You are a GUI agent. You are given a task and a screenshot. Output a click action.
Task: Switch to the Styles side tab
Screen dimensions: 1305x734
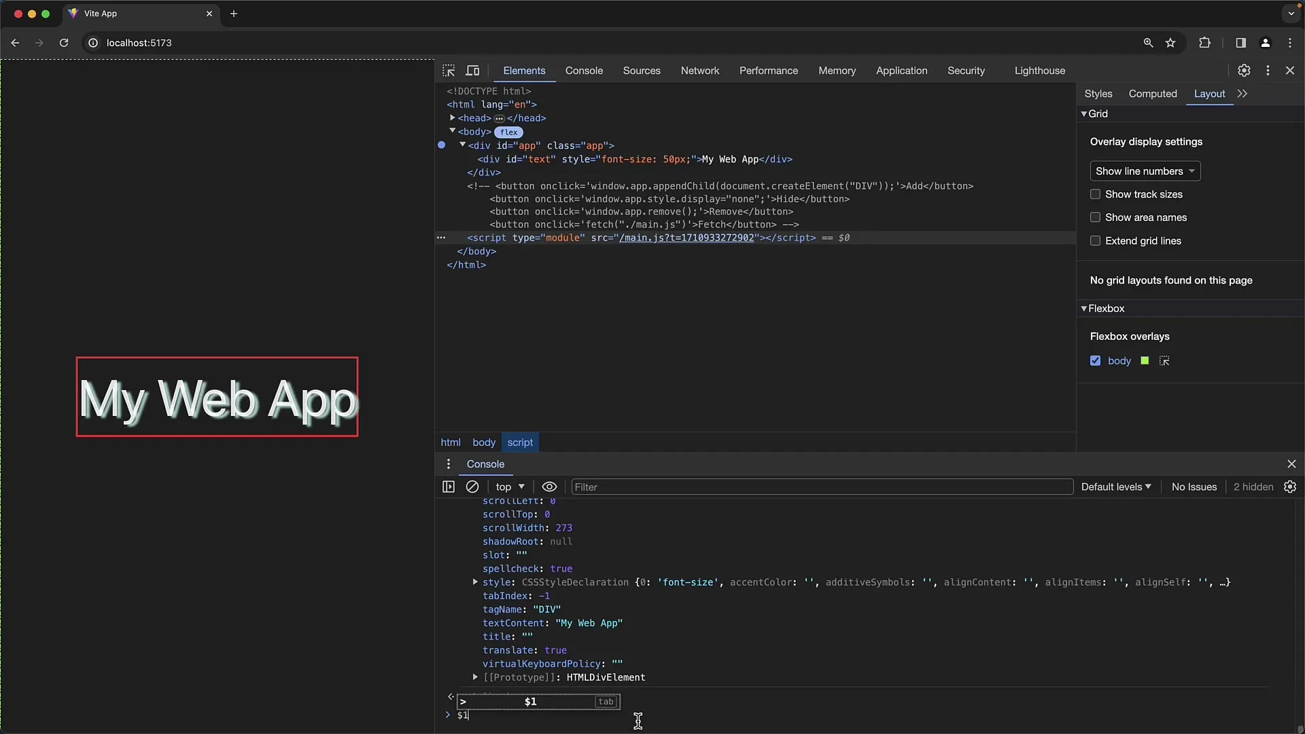click(x=1098, y=94)
